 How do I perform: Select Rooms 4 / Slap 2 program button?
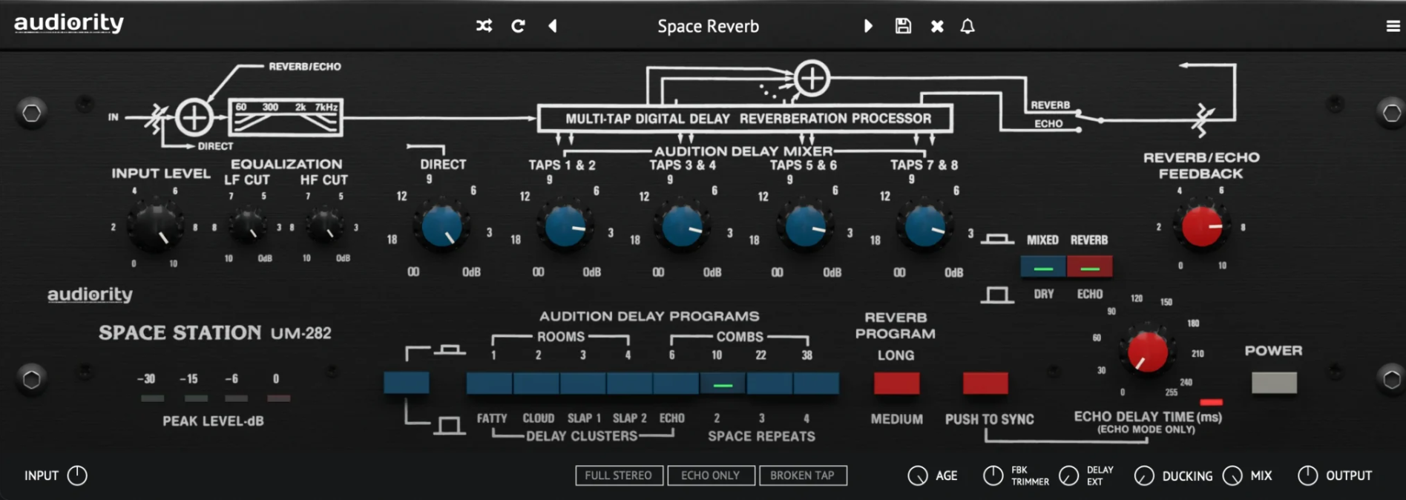[x=630, y=384]
